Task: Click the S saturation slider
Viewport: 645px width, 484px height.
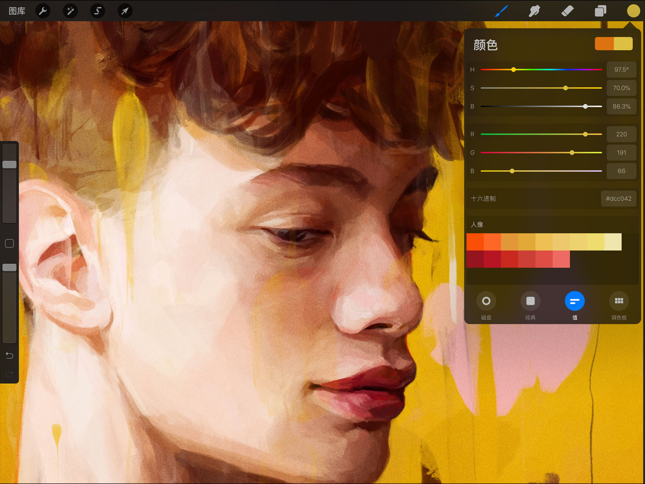Action: click(541, 88)
